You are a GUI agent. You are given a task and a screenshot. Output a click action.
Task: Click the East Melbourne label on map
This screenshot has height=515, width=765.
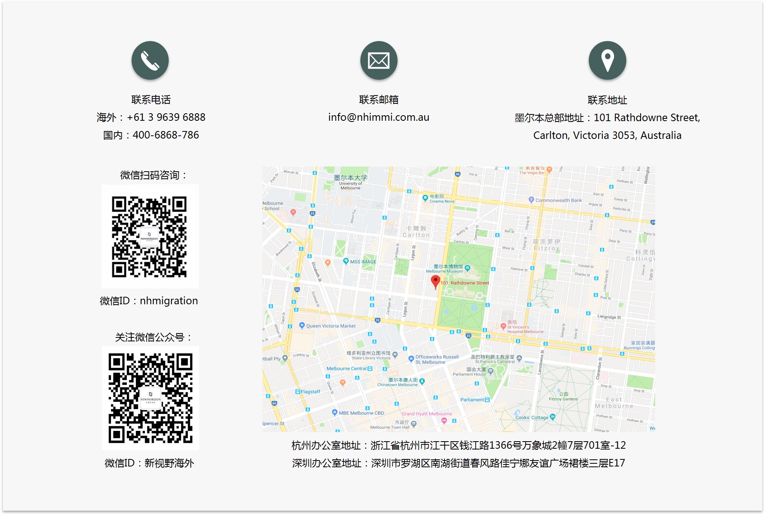point(614,403)
